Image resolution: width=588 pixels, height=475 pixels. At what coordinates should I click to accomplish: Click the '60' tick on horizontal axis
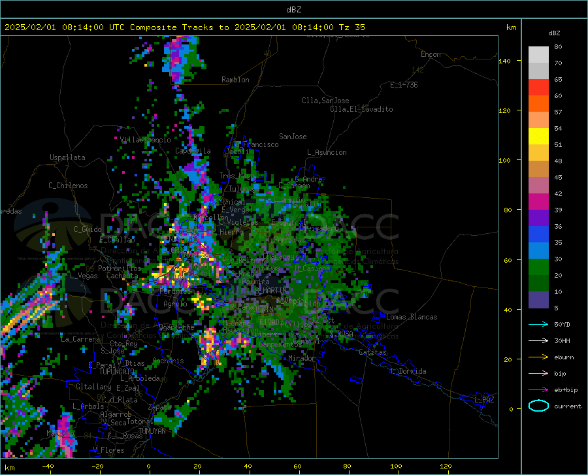click(x=297, y=467)
